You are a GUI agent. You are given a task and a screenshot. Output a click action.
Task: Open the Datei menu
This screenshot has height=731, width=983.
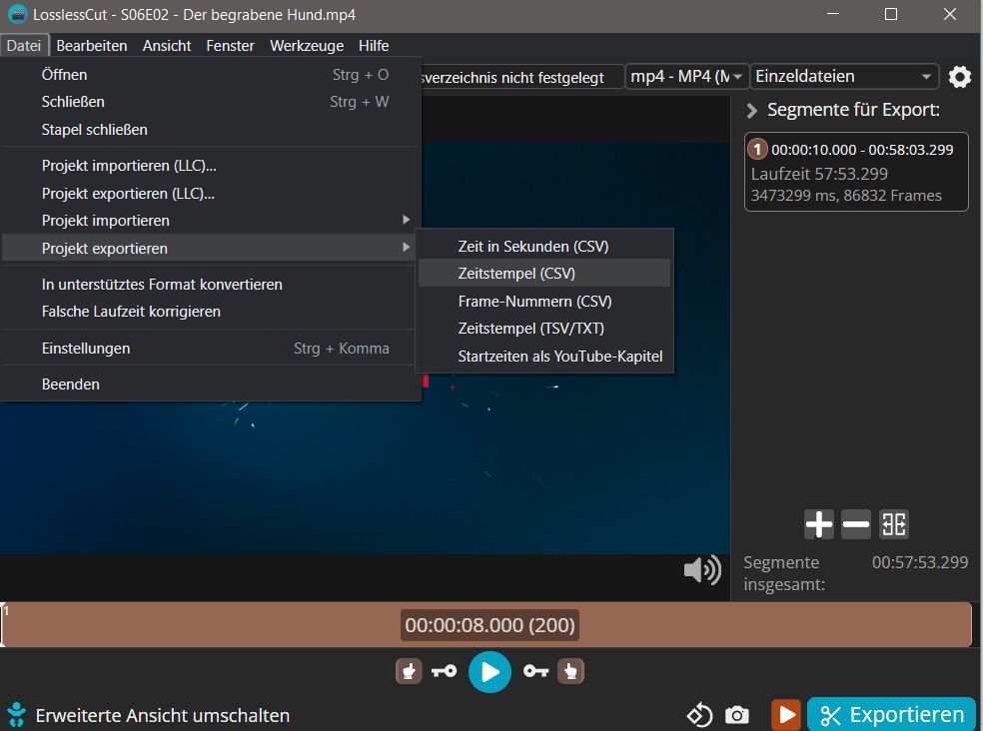pyautogui.click(x=24, y=46)
